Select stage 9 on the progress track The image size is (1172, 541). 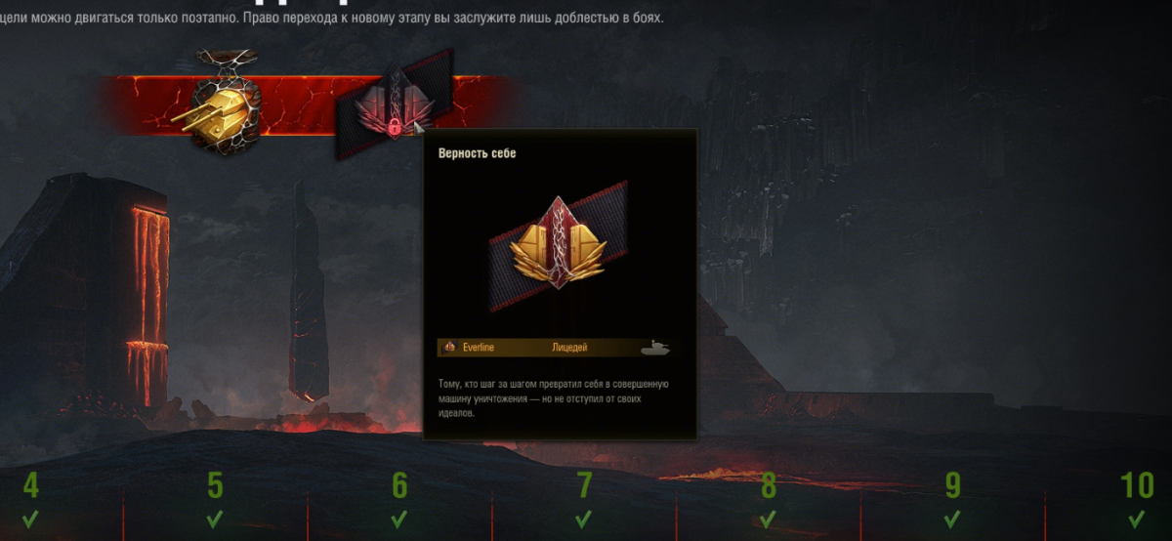pyautogui.click(x=953, y=485)
